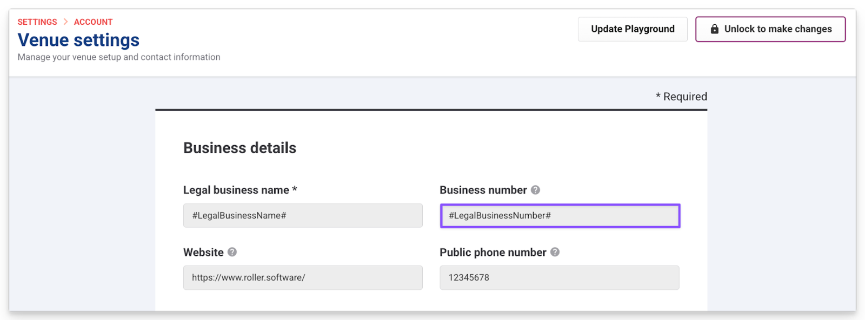Select the help icon in Business details section
Screen dimensions: 865x320
[535, 190]
